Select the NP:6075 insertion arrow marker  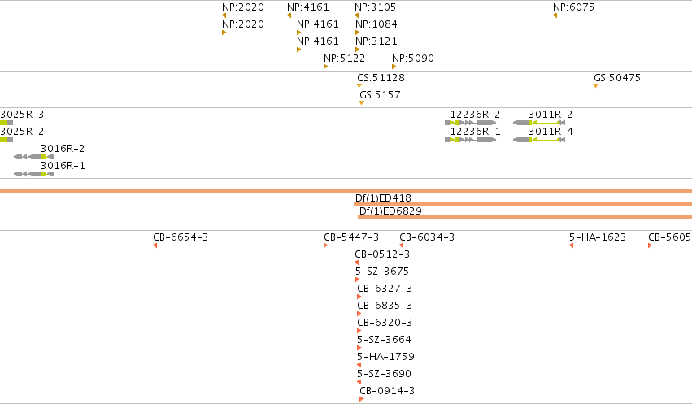coord(555,16)
